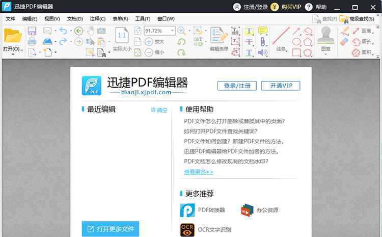Click the Actual Size 1:1 page icon
This screenshot has height=237, width=382.
[122, 36]
